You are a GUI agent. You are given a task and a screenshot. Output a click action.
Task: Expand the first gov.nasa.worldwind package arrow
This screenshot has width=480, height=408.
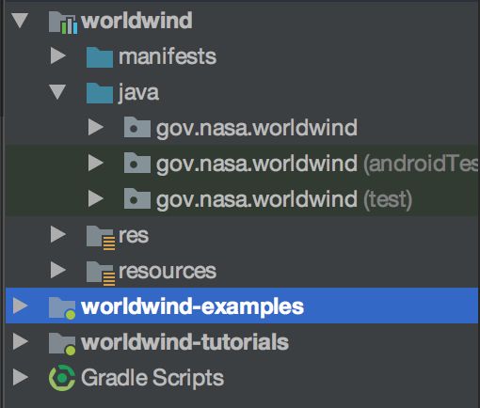(x=96, y=127)
